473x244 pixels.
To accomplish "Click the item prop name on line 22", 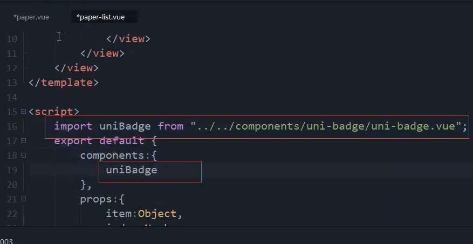I will (x=119, y=214).
